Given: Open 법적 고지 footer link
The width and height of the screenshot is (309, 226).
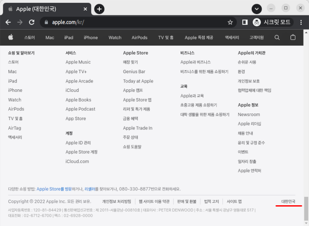Looking at the screenshot, I should [211, 201].
